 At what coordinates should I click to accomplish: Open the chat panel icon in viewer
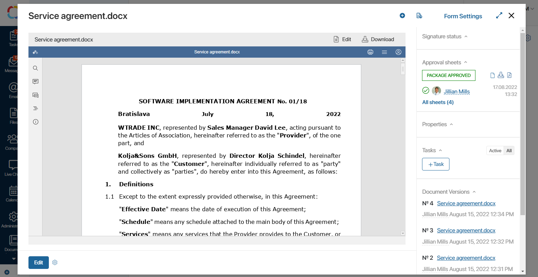(35, 95)
